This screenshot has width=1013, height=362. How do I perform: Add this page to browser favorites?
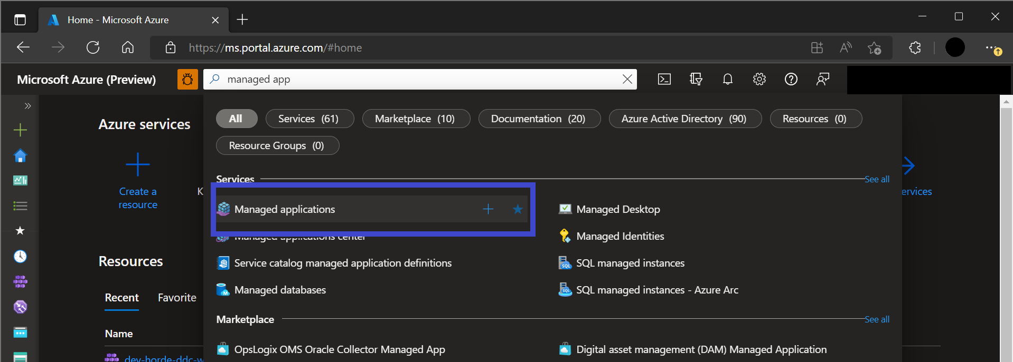point(874,48)
